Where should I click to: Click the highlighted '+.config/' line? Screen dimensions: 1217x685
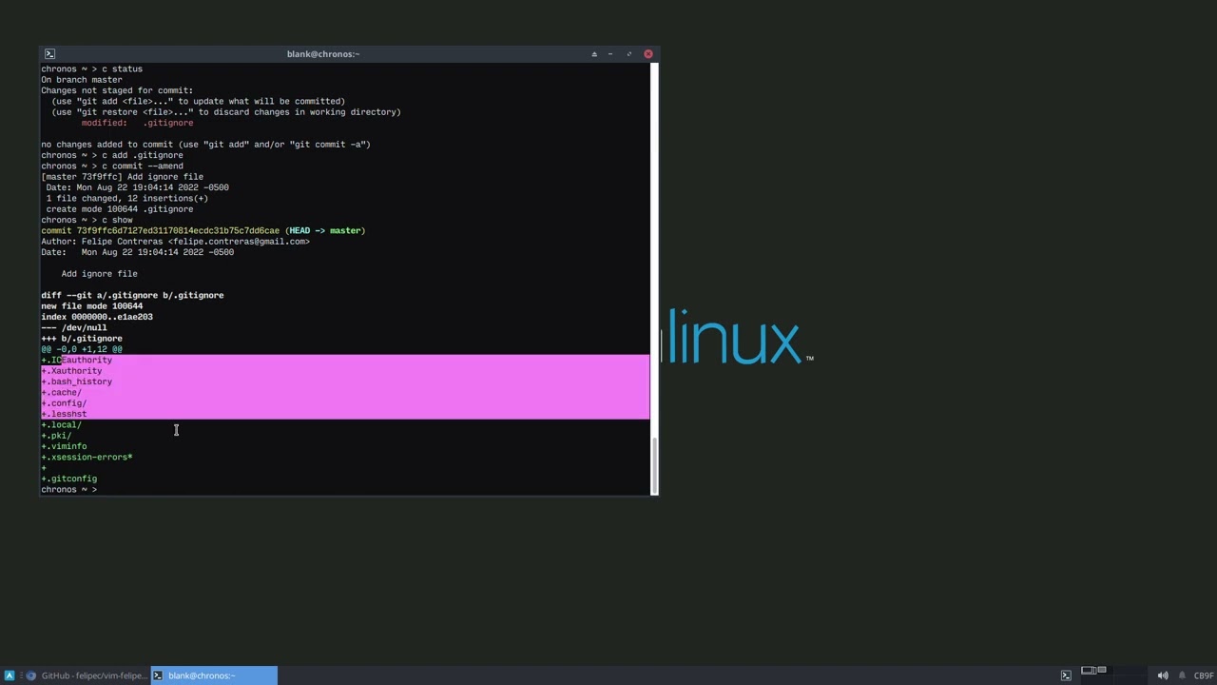point(64,403)
